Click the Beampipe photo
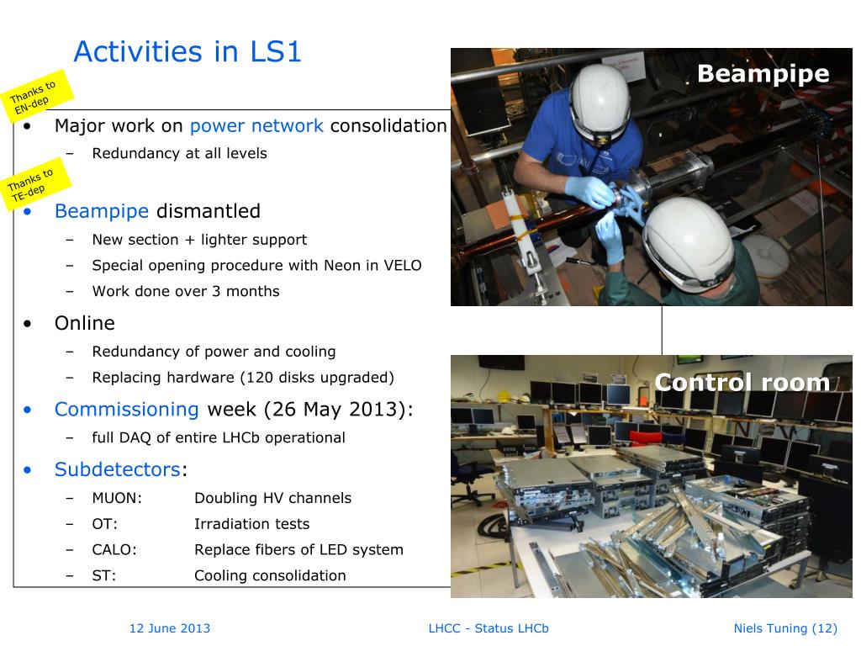The height and width of the screenshot is (646, 861). click(652, 177)
